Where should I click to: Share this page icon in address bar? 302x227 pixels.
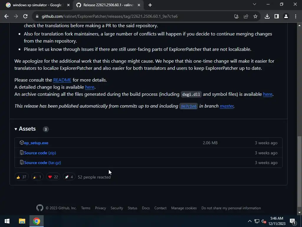click(x=246, y=17)
